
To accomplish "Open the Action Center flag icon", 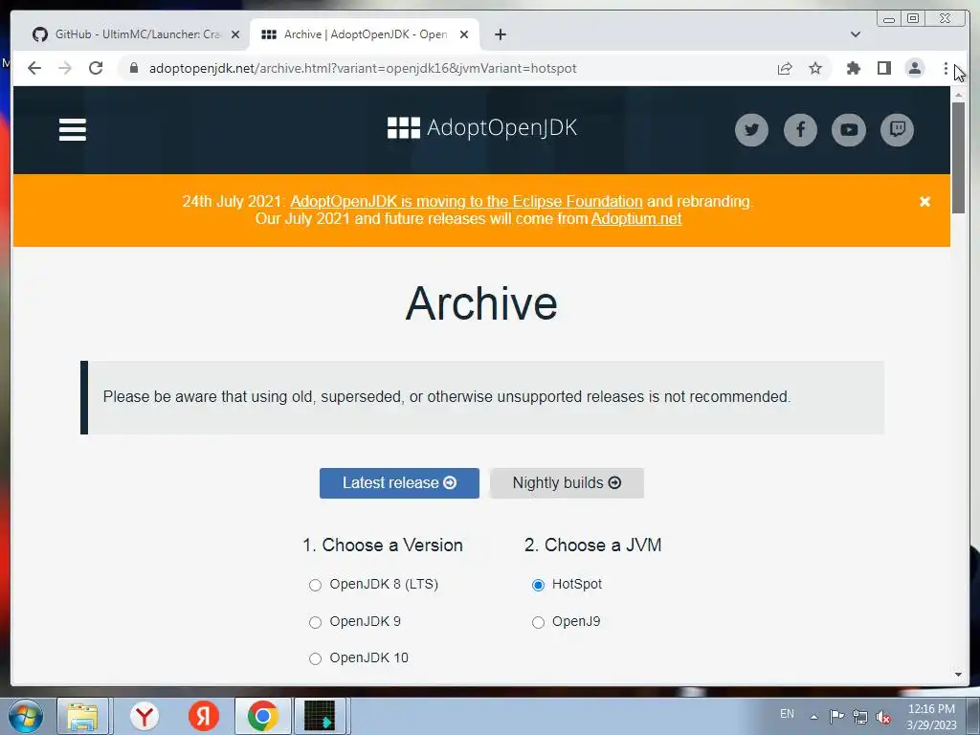I will pos(836,716).
